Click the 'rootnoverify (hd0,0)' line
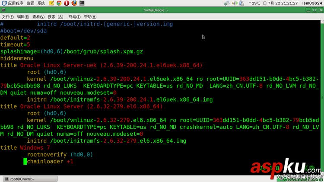The image size is (324, 182). [x=60, y=154]
